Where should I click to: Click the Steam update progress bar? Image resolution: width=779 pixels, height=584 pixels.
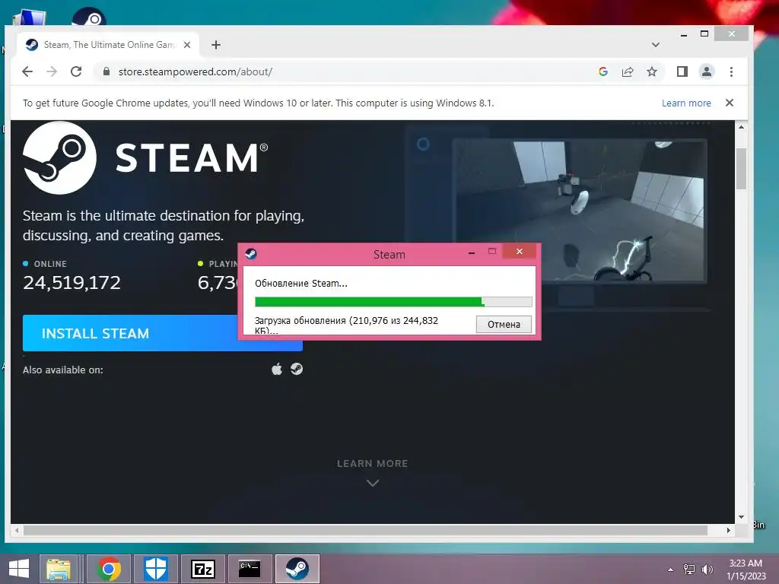pos(393,301)
